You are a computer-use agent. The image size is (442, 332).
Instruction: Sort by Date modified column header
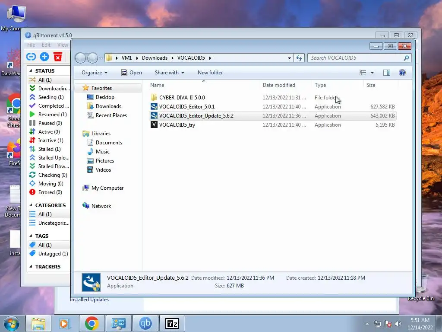[x=279, y=85]
